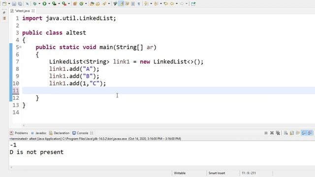
Task: Toggle Show Console on standard output
Action: (304, 133)
